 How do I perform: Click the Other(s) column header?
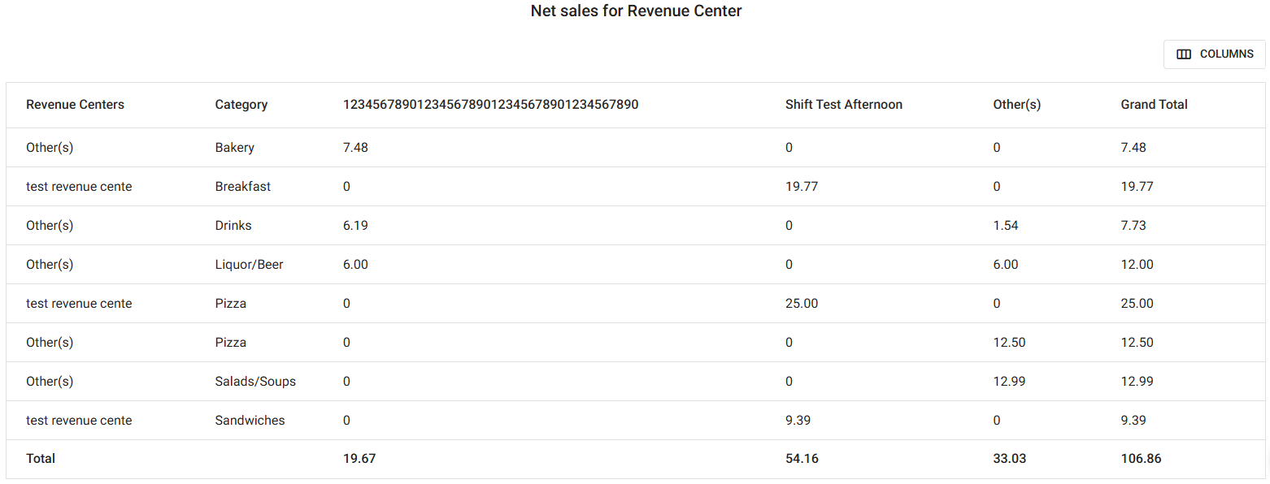(x=1016, y=105)
